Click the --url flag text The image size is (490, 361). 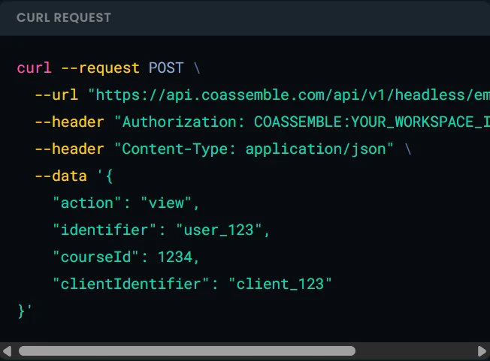tap(56, 95)
